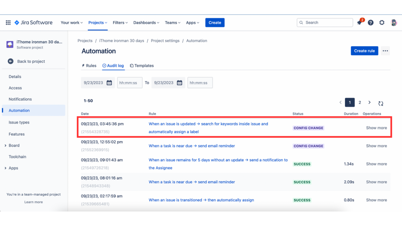The image size is (402, 226).
Task: Click the blue Create button
Action: click(x=215, y=22)
